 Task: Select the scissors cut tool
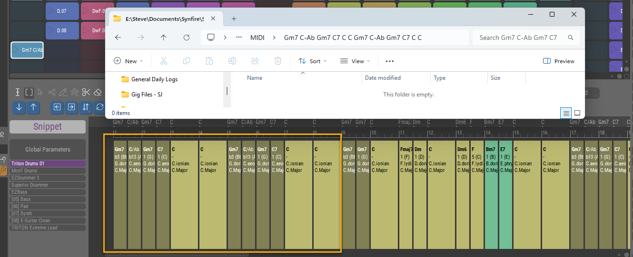pyautogui.click(x=86, y=92)
